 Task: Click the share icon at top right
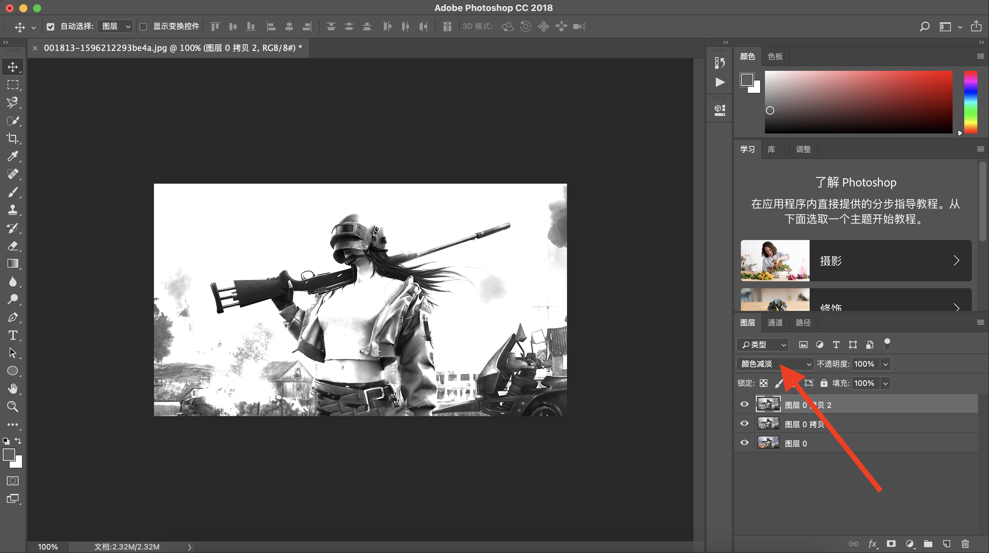click(x=976, y=26)
